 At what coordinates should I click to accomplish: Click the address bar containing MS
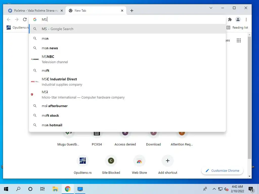click(127, 19)
